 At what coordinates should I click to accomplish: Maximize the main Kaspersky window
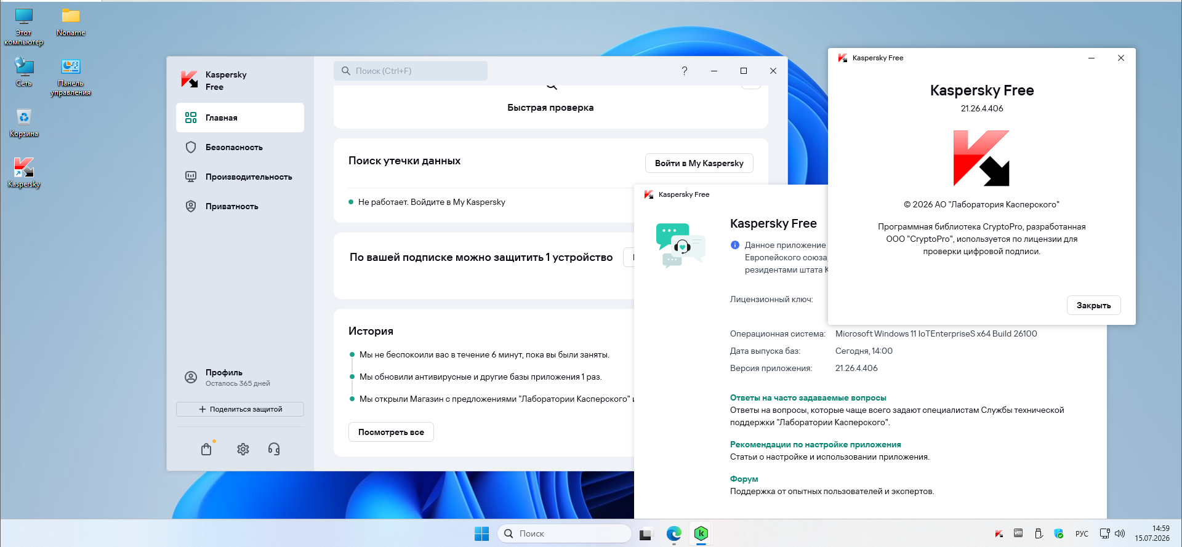click(744, 71)
